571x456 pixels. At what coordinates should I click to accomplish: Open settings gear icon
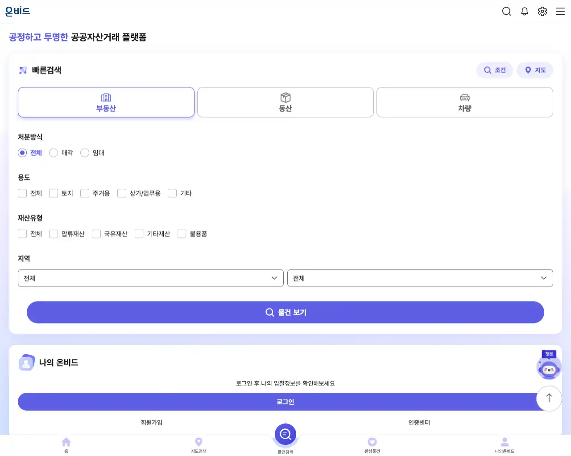click(x=542, y=12)
